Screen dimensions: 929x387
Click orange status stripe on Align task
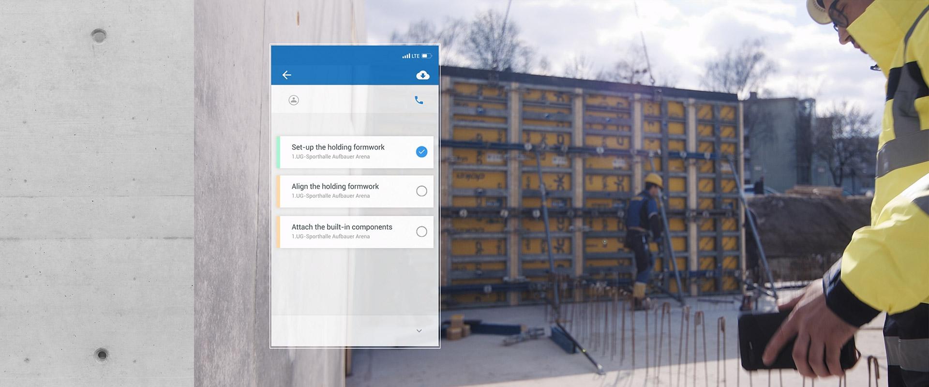click(x=278, y=191)
